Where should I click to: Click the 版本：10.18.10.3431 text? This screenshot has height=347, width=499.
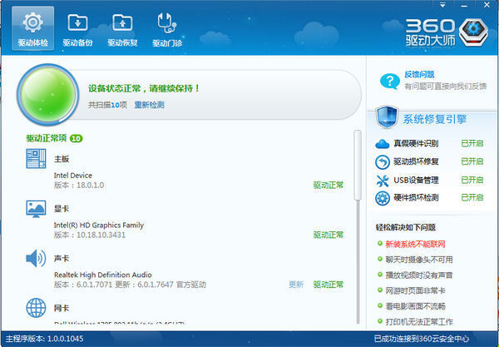click(90, 235)
